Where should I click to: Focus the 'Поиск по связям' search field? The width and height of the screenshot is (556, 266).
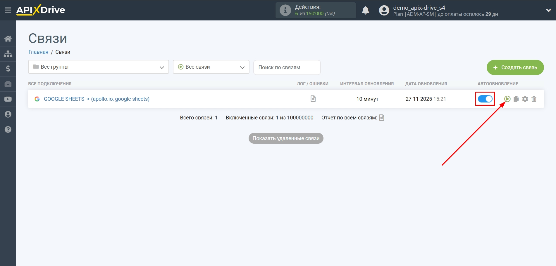point(287,67)
